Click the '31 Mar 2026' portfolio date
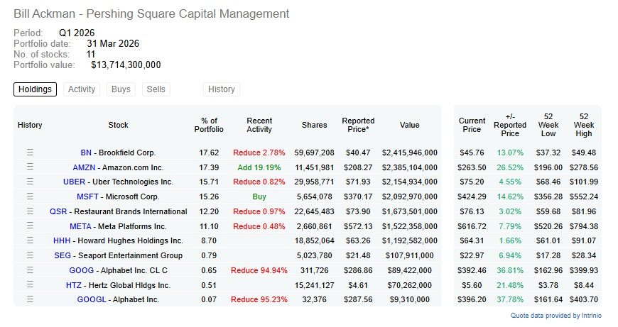618x327 pixels. (113, 44)
